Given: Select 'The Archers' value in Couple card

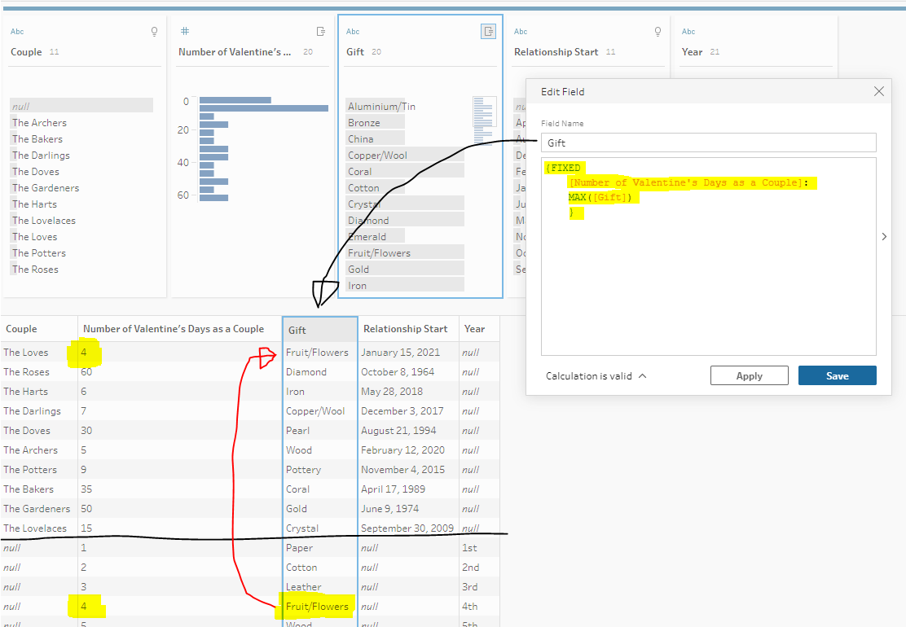Looking at the screenshot, I should pos(40,123).
